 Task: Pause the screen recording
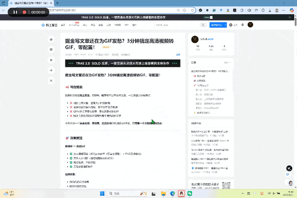pyautogui.click(x=15, y=12)
